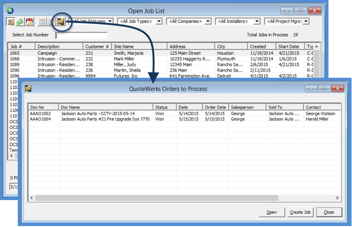
Task: Click the QuoteWerks import toolbar icon
Action: click(x=61, y=22)
